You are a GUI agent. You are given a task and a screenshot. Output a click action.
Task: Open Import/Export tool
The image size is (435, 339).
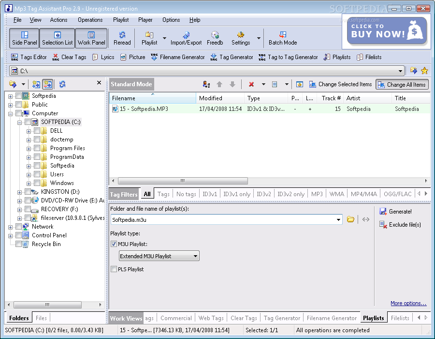coord(186,38)
